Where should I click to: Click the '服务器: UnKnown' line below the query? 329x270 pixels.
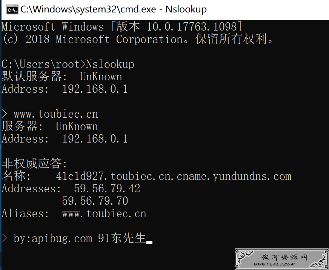[50, 126]
